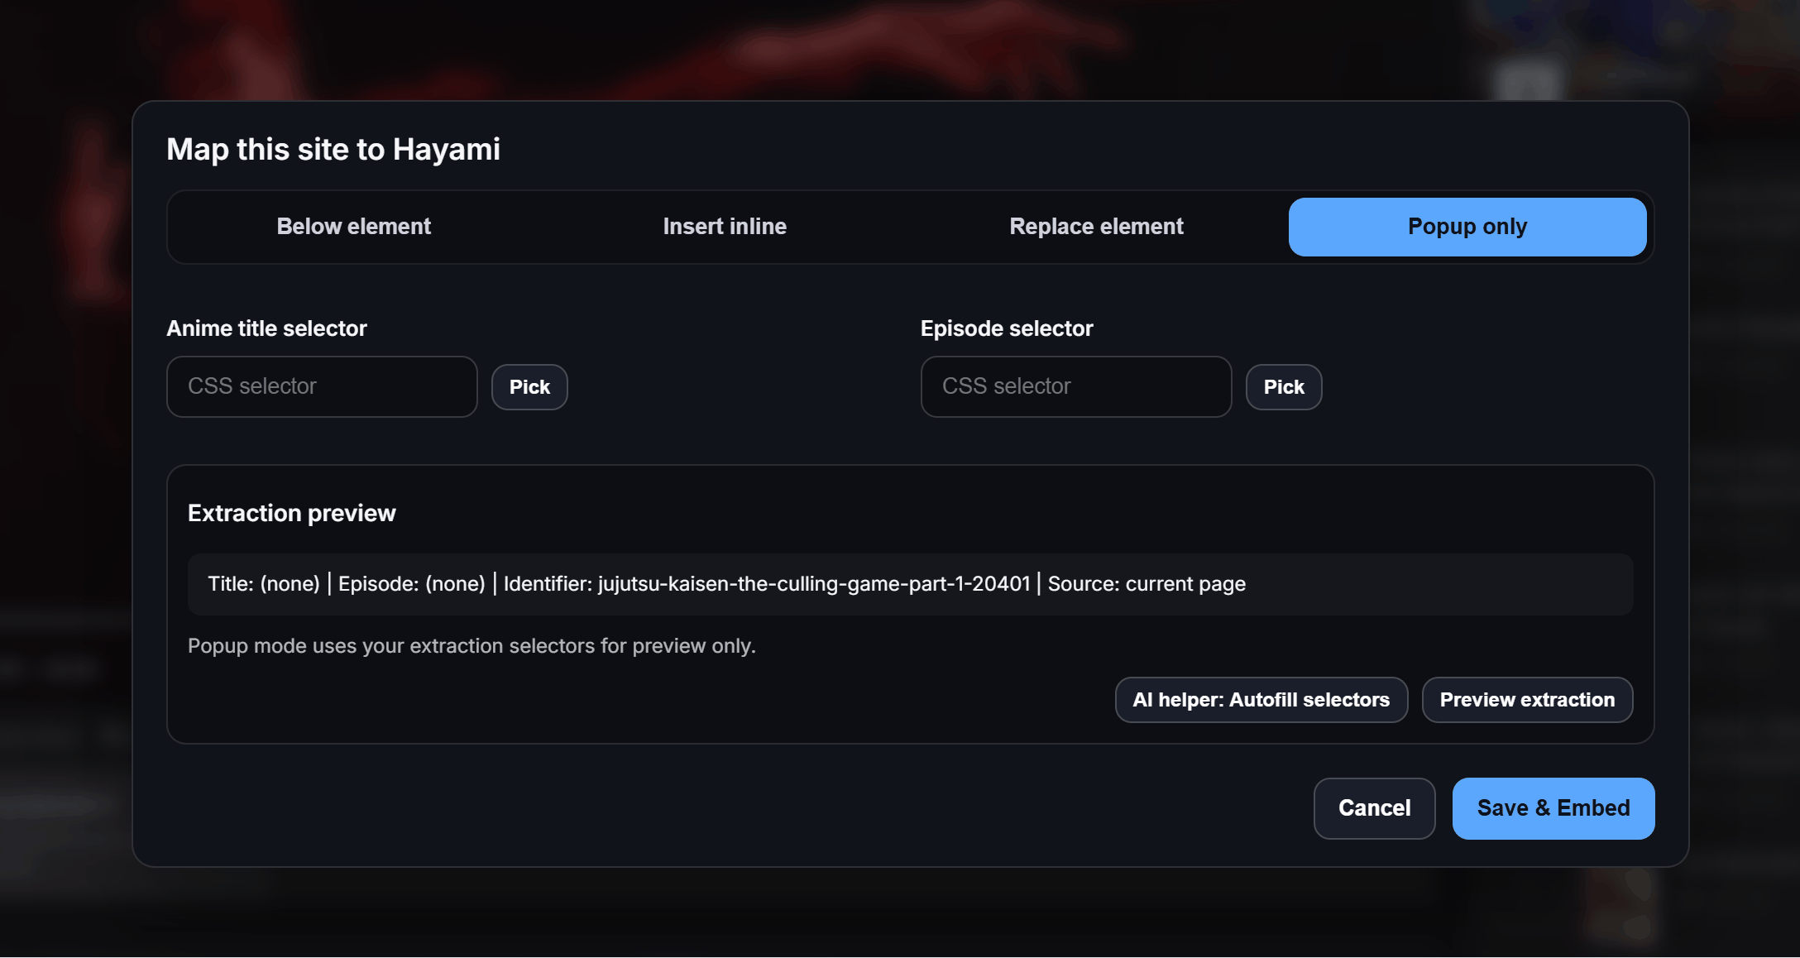Cancel the site mapping dialog

tap(1375, 808)
